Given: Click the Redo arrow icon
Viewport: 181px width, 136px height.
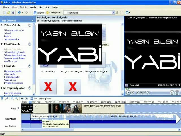Looking at the screenshot, I should pyautogui.click(x=27, y=12).
